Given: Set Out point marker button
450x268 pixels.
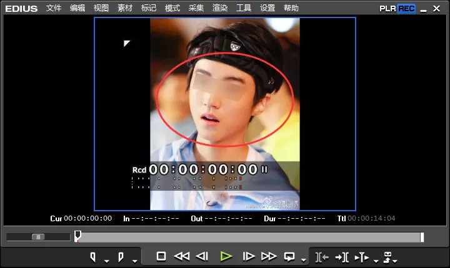Looking at the screenshot, I should coord(121,257).
